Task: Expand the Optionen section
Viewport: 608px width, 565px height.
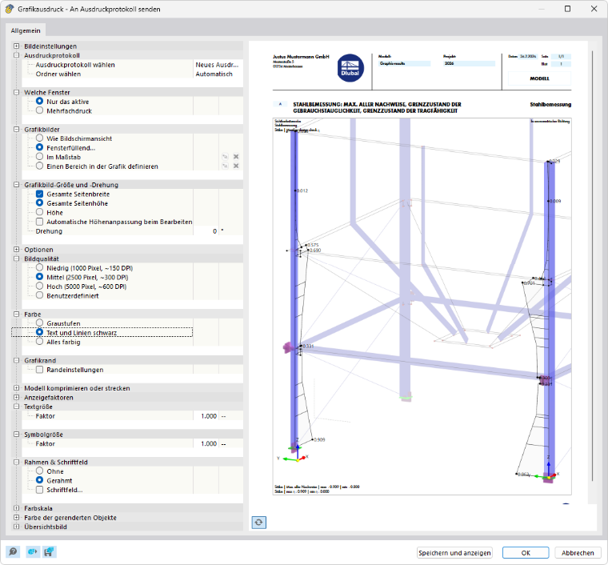Action: pos(16,250)
